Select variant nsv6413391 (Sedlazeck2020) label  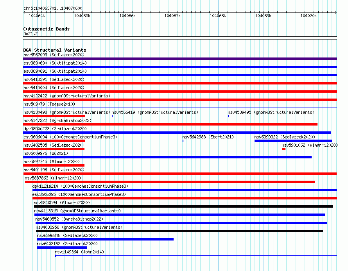point(54,79)
